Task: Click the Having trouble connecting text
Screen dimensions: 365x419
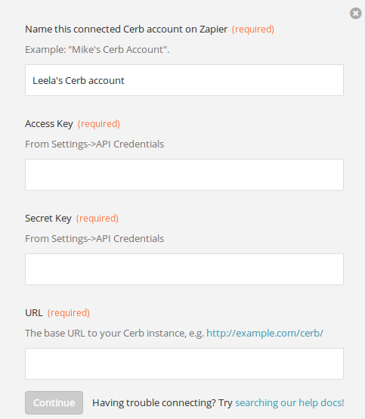Action: [x=162, y=402]
